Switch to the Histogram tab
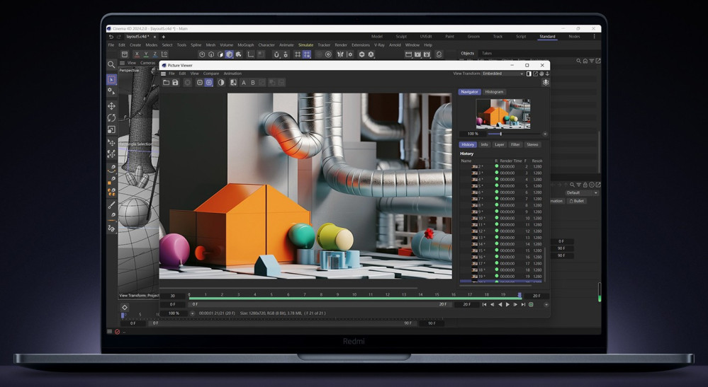708x387 pixels. (x=494, y=92)
